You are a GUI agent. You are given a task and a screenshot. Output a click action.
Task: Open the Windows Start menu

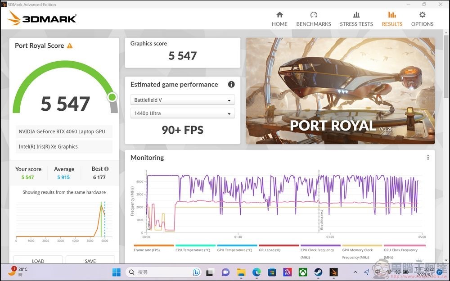pos(117,272)
